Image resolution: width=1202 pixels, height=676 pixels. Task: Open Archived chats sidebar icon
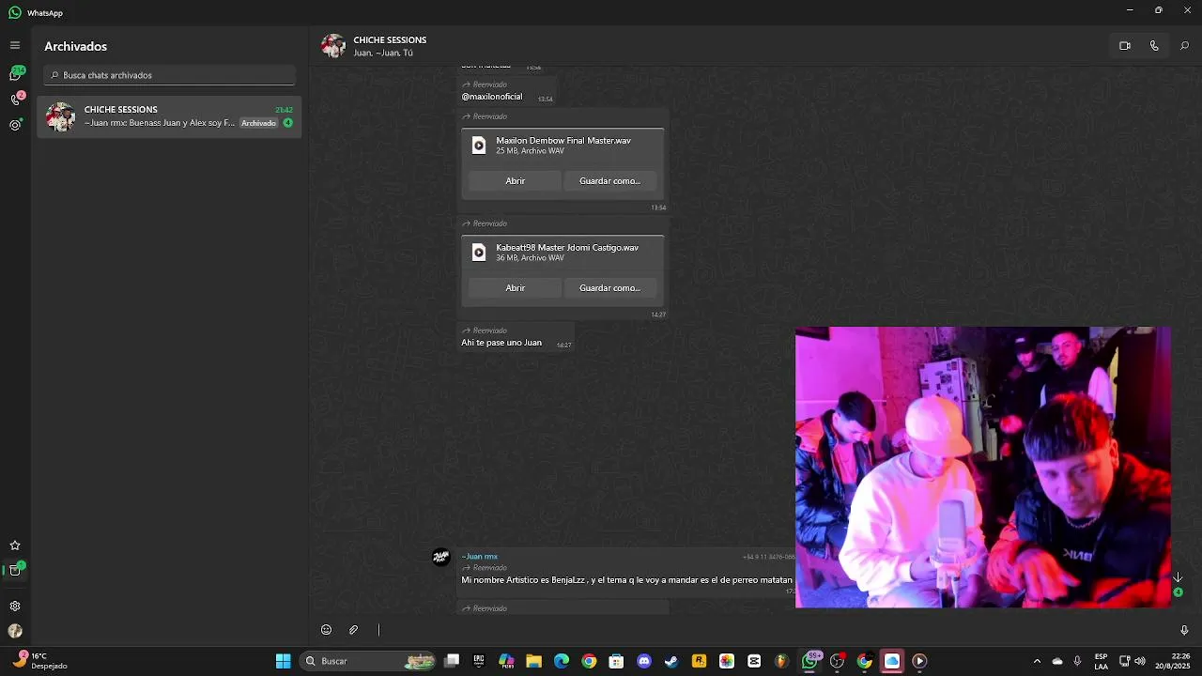pyautogui.click(x=15, y=570)
